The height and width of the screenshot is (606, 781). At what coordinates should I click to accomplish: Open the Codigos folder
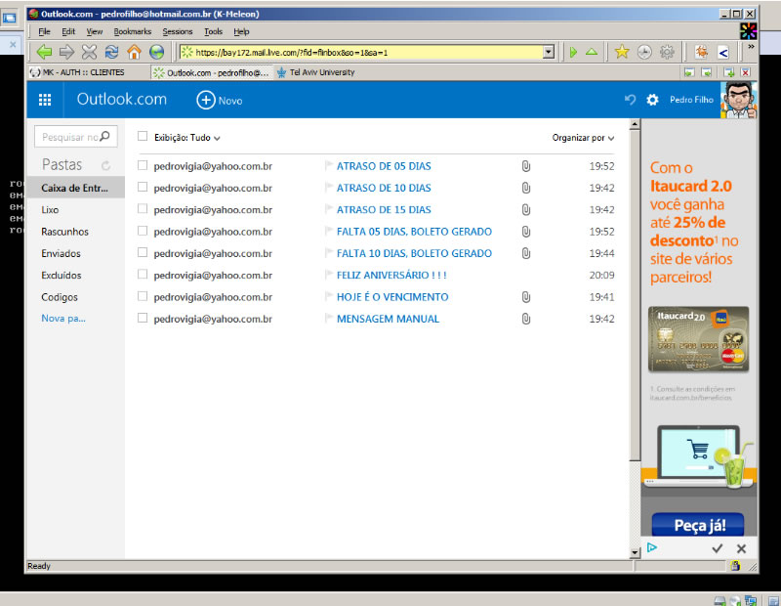click(60, 297)
